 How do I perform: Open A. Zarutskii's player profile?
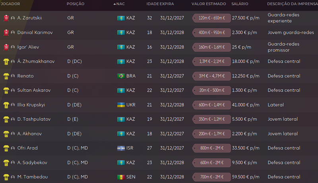tap(29, 18)
